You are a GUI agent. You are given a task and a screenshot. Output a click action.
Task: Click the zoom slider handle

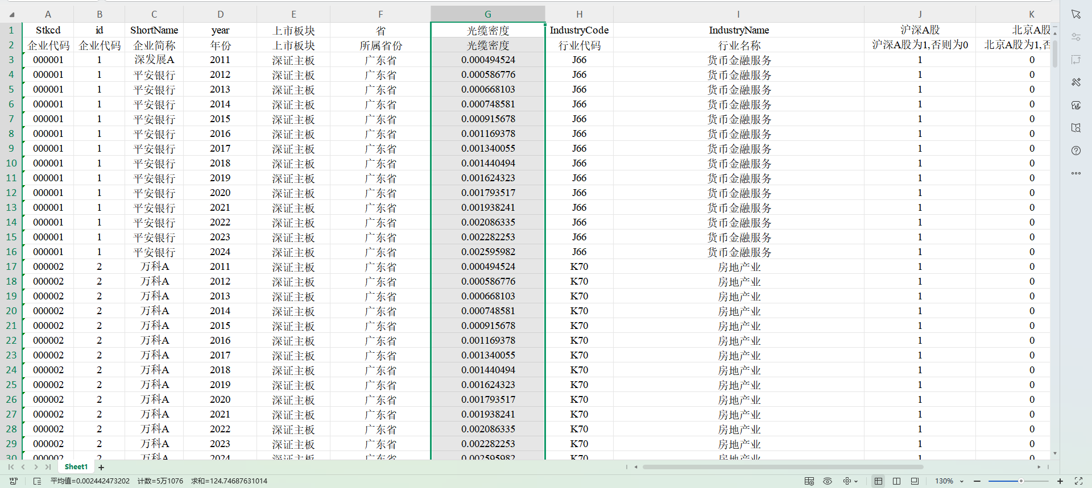click(x=1021, y=481)
